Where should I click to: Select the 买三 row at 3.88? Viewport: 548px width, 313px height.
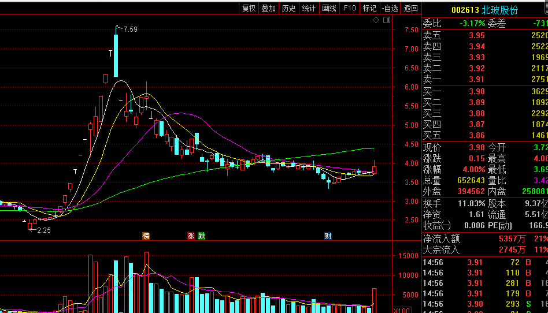pos(485,113)
